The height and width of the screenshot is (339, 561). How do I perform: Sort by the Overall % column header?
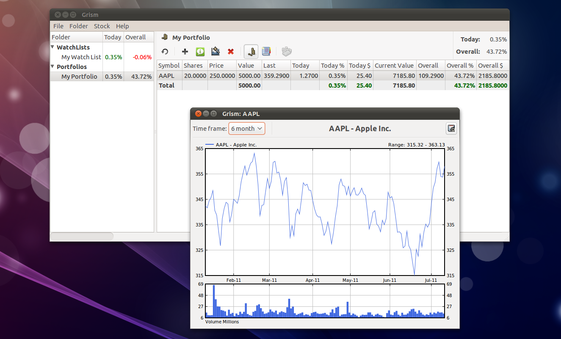[461, 66]
